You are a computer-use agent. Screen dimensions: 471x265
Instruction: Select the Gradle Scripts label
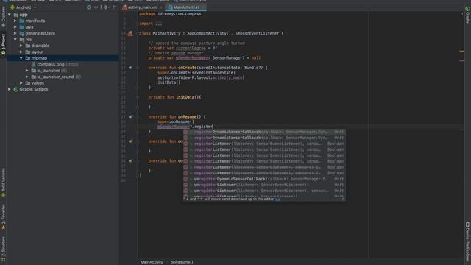click(34, 89)
